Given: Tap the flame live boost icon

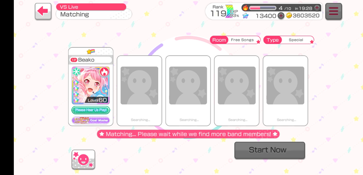Looking at the screenshot, I should tap(246, 8).
